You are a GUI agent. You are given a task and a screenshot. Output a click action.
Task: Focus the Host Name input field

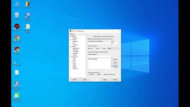pos(99,43)
